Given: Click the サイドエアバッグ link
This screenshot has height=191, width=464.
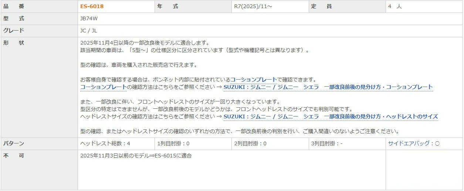Looking at the screenshot, I should click(409, 143).
